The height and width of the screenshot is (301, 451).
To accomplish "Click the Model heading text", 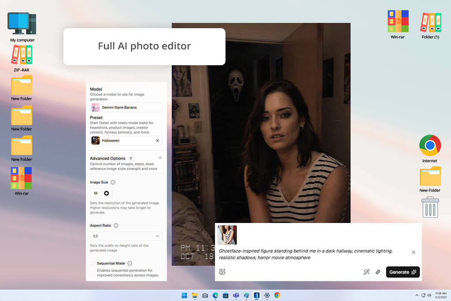I will coord(96,89).
